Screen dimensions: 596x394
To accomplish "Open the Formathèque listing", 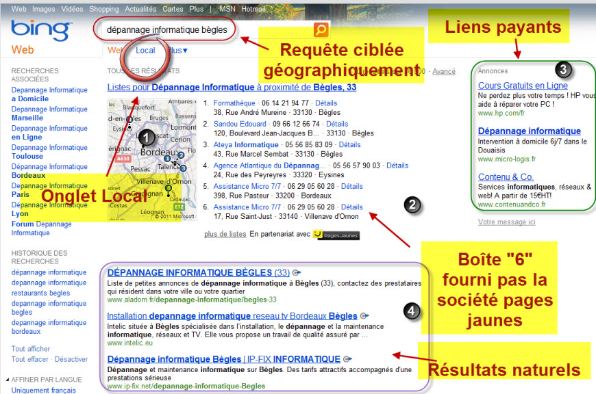I will point(234,103).
